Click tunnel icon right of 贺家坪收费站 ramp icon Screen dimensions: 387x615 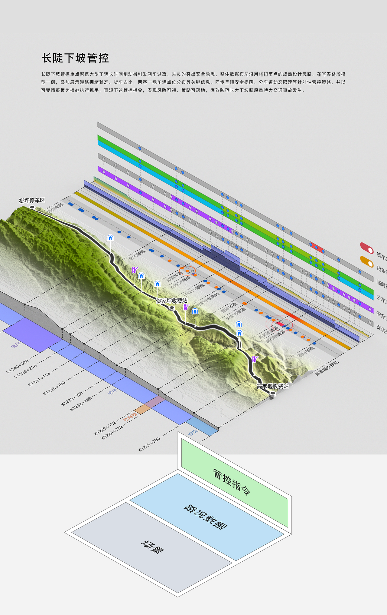click(195, 311)
